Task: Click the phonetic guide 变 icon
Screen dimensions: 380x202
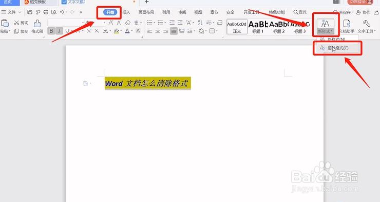Action: (x=137, y=23)
